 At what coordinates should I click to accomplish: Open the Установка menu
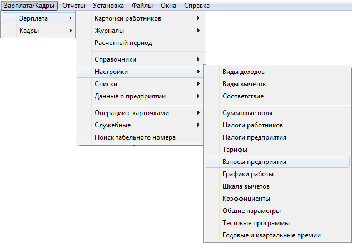(108, 6)
